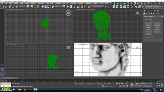Collapse the Name and Color rollout
The width and height of the screenshot is (164, 92).
[149, 37]
